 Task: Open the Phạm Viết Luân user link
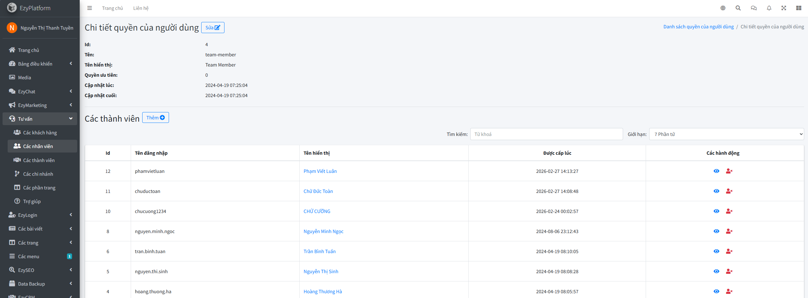point(320,171)
